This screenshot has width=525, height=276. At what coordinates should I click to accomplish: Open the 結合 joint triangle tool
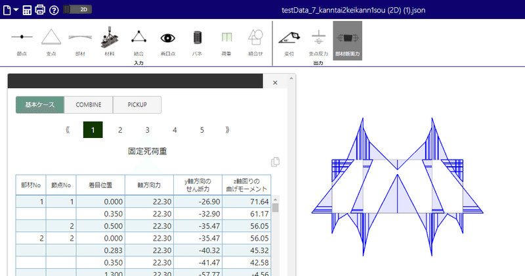pyautogui.click(x=138, y=41)
